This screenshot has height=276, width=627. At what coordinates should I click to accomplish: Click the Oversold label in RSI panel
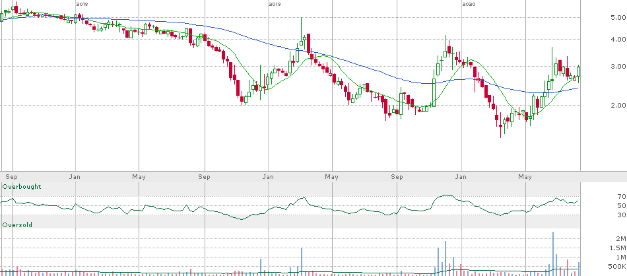pos(17,224)
